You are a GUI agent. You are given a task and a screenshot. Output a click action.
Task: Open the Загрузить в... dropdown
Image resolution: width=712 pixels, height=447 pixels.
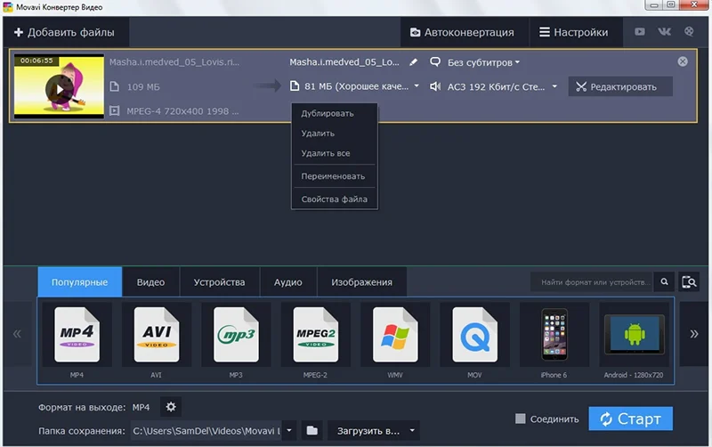pos(374,431)
